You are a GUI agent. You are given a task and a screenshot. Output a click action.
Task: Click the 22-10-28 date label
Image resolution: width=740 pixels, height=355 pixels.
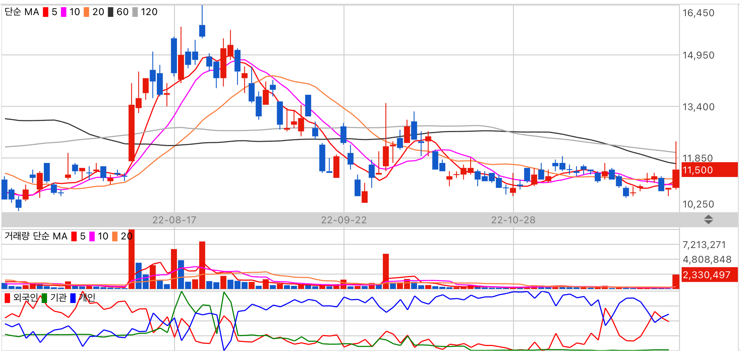coord(513,220)
